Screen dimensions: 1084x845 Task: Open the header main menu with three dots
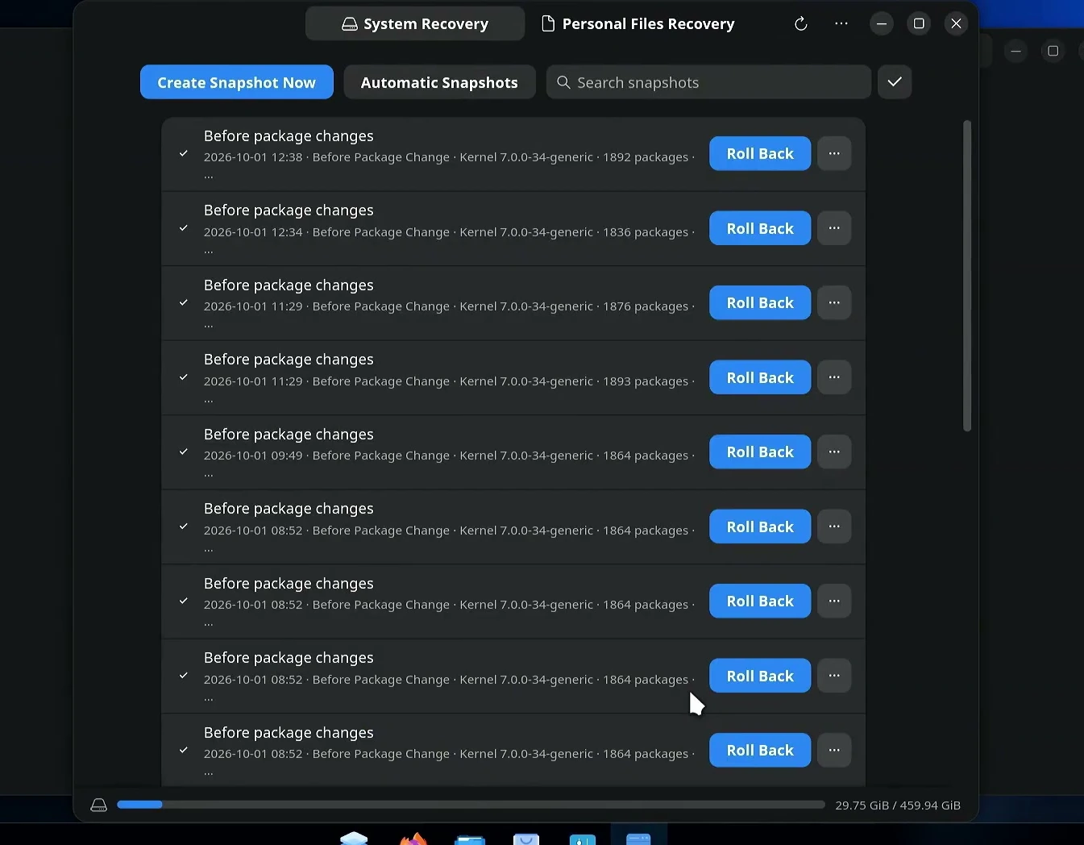pyautogui.click(x=841, y=24)
